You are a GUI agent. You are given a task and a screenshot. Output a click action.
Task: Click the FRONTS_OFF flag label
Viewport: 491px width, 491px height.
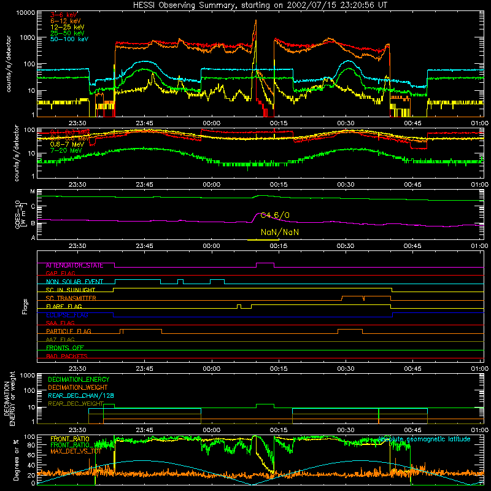65,348
